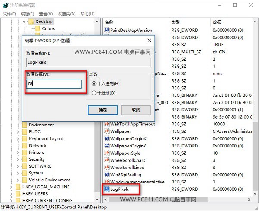The height and width of the screenshot is (211, 259).
Task: Click the Security folder icon
Action: (x=25, y=159)
